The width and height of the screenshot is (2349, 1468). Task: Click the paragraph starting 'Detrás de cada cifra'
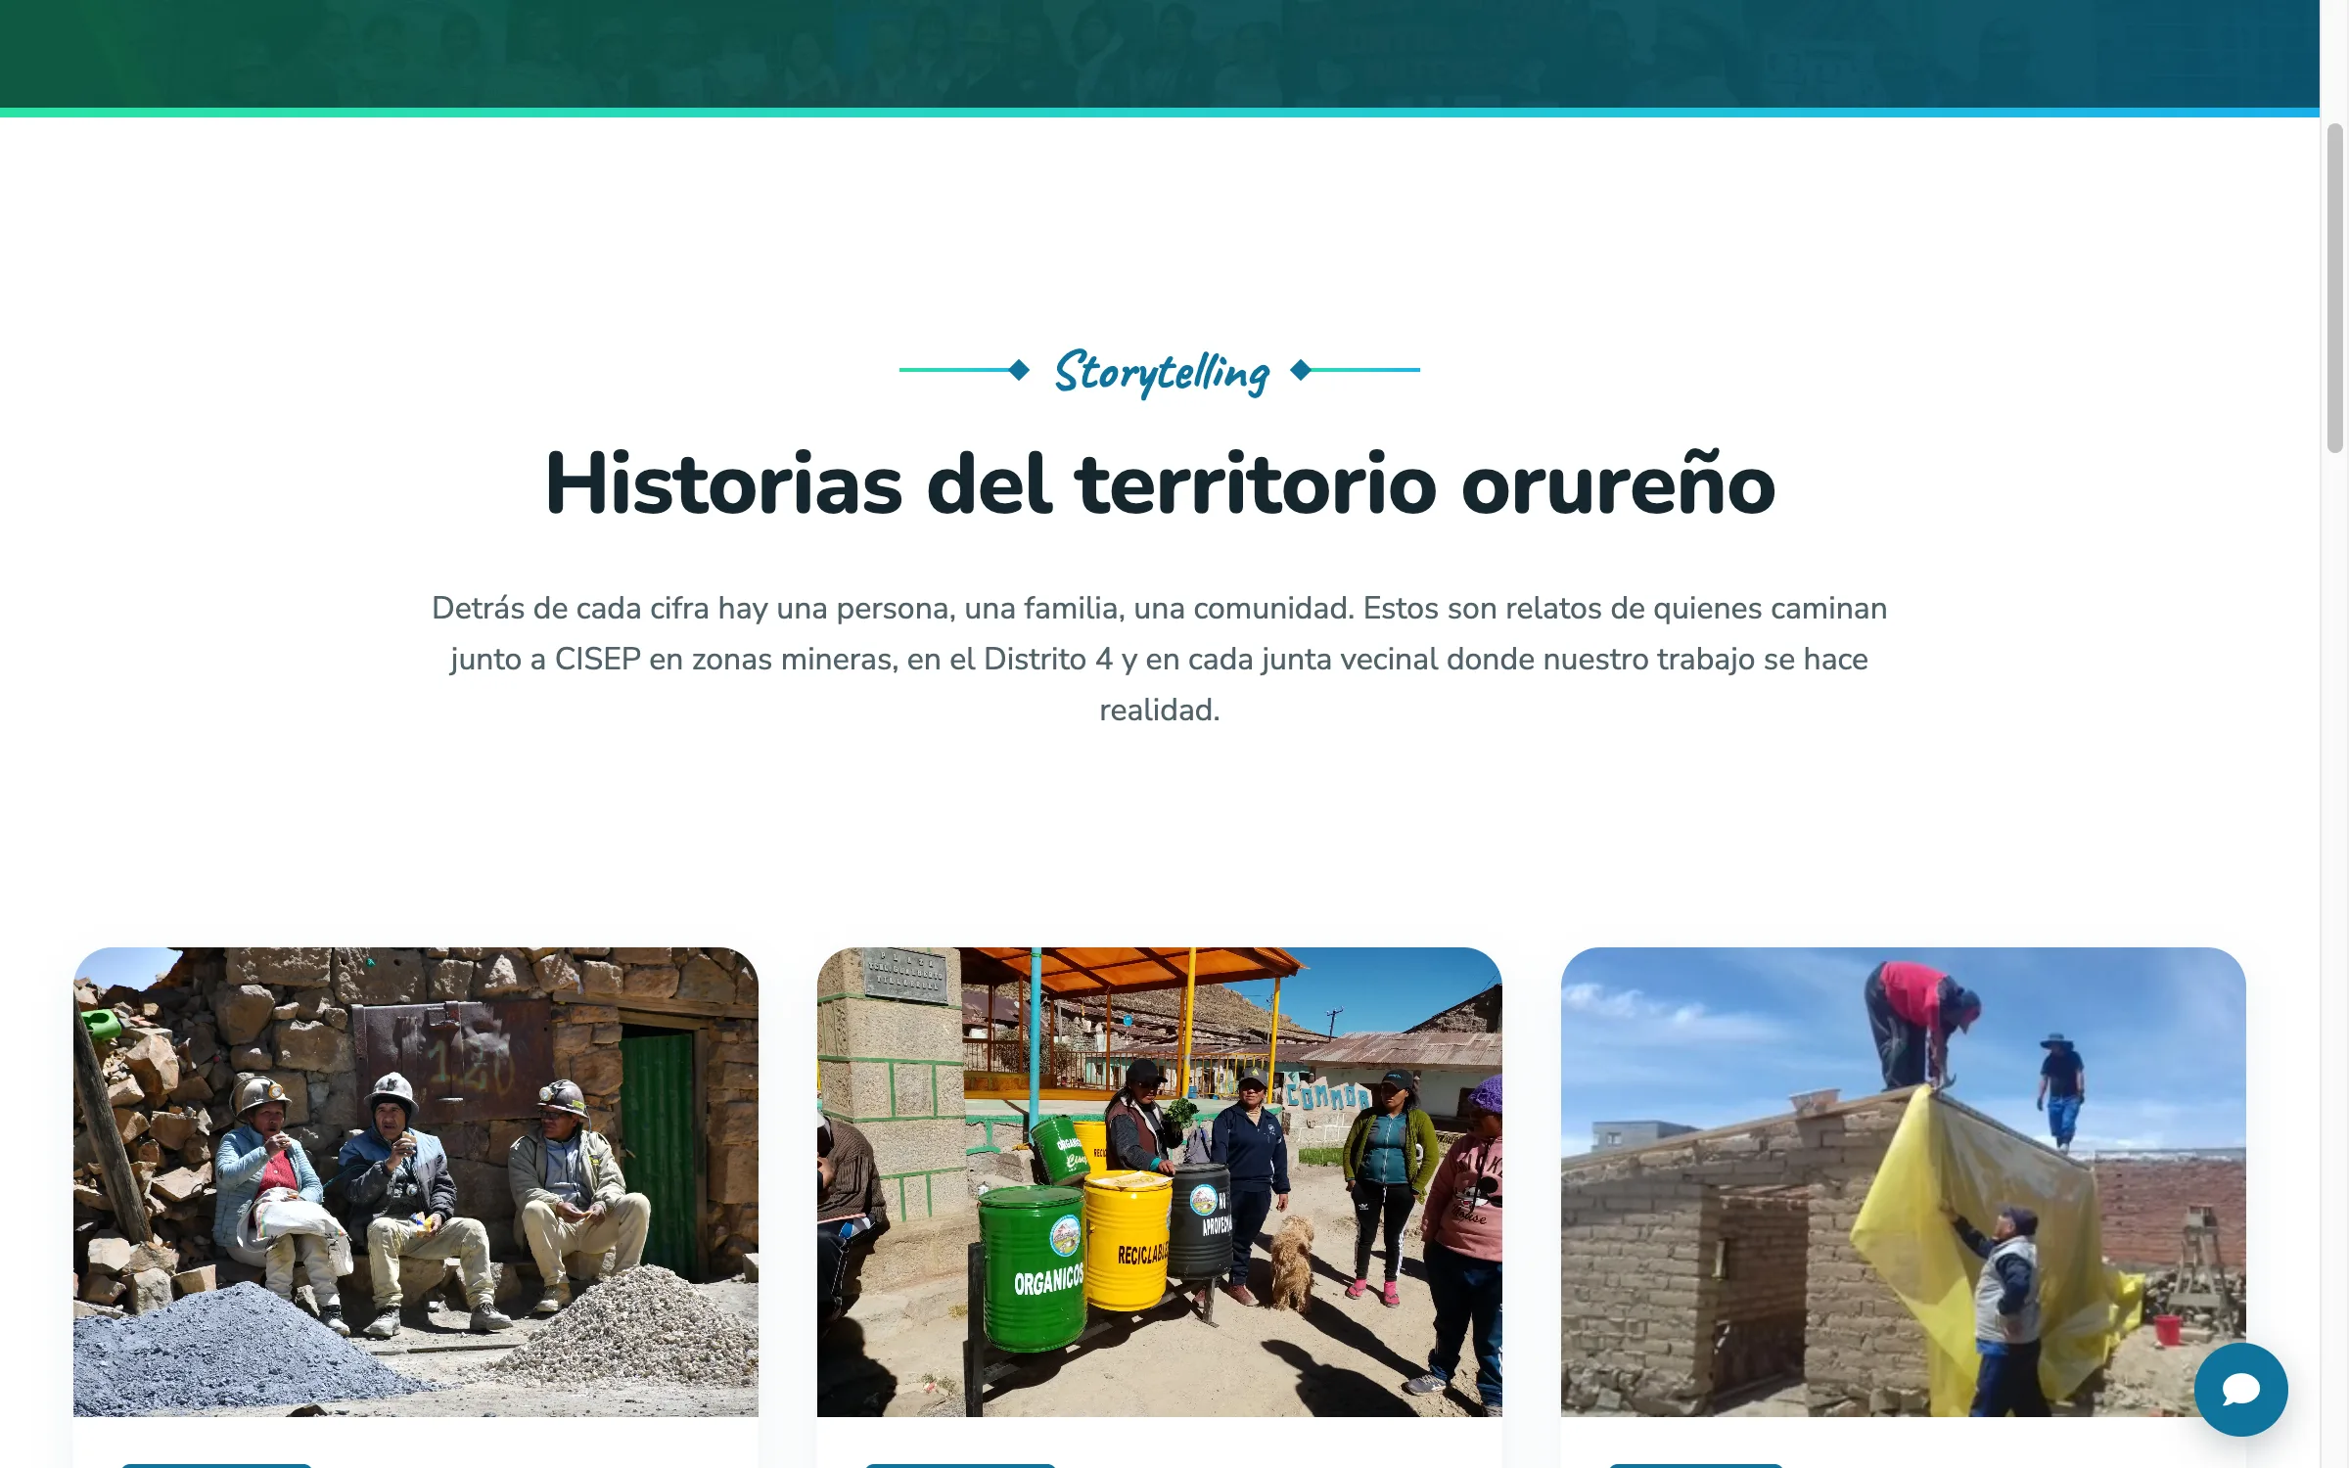point(1160,659)
